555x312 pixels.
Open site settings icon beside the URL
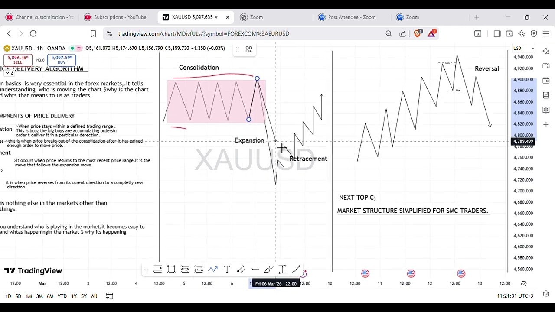(x=109, y=33)
